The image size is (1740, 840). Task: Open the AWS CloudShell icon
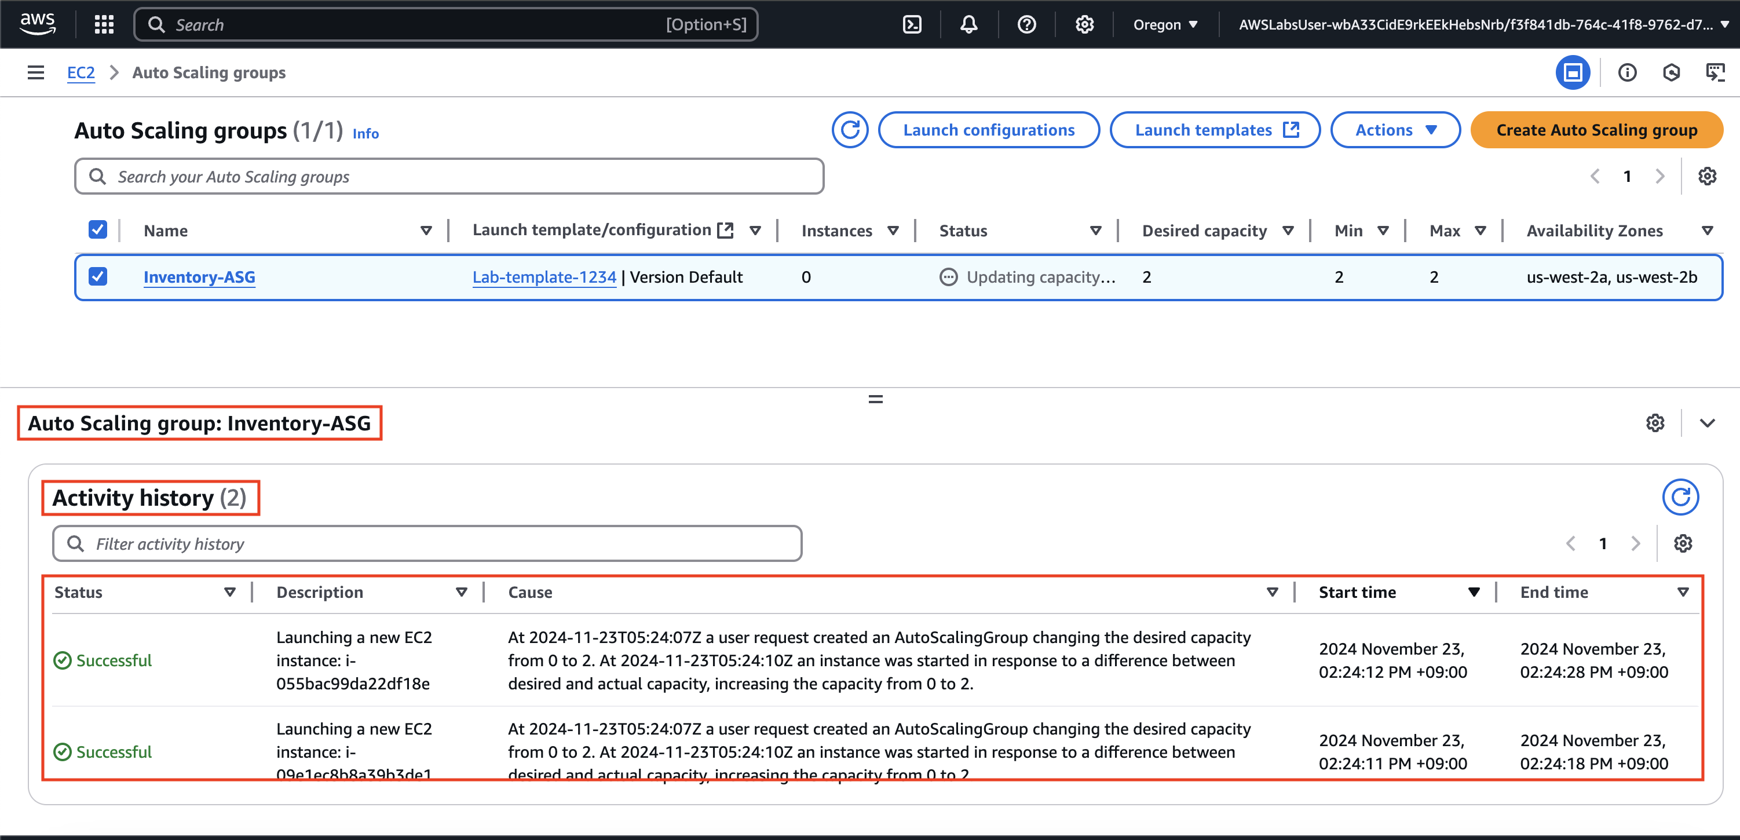pos(912,25)
